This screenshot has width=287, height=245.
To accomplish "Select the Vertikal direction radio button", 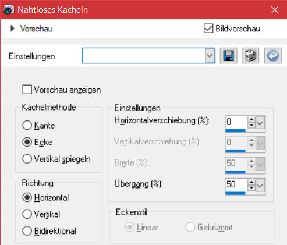I will pyautogui.click(x=27, y=214).
